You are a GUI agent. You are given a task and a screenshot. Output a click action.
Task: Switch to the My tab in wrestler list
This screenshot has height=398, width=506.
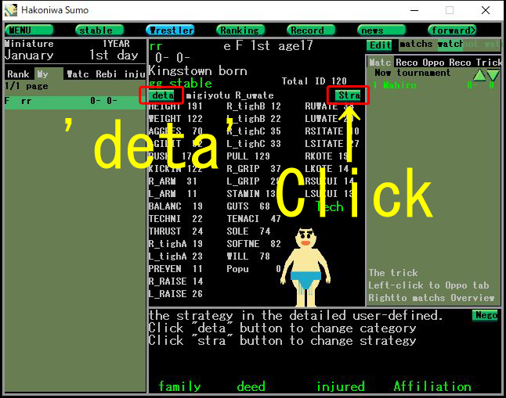click(48, 74)
